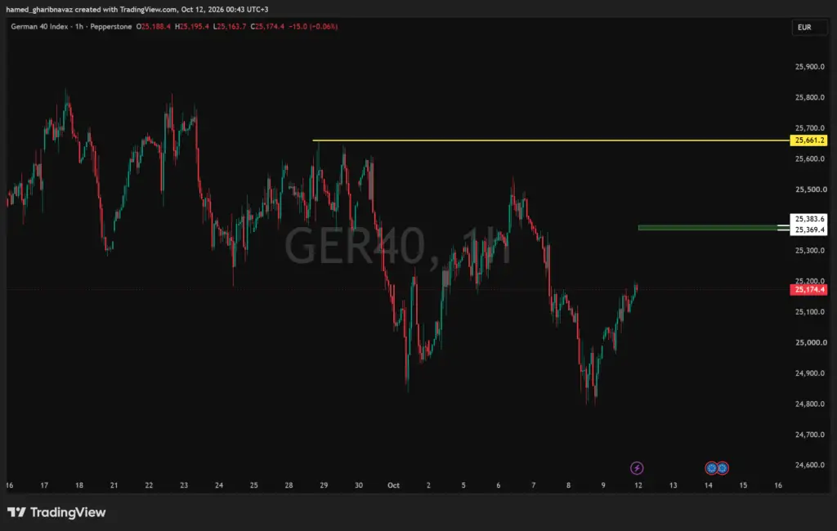Click the TradingView logo
The width and height of the screenshot is (837, 531).
(56, 512)
